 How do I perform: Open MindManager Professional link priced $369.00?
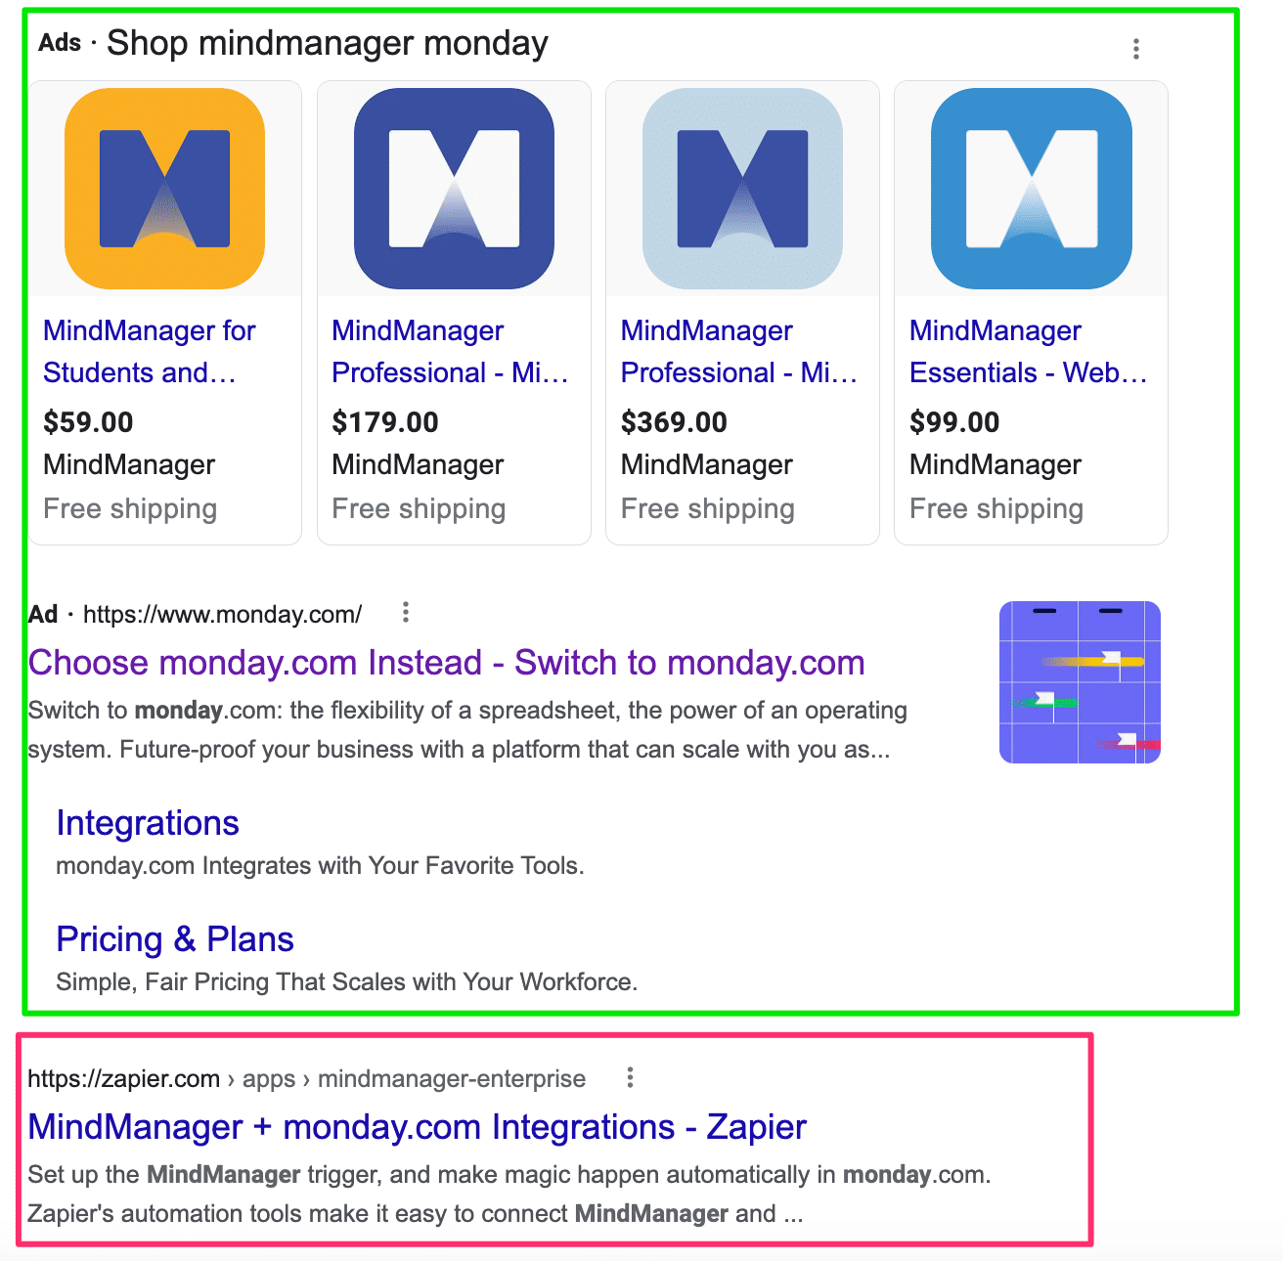click(739, 351)
